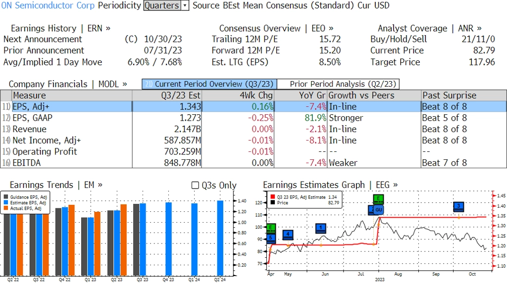Switch to Current Period Overview (Q3/23) tab
Screen dimensions: 507x284
pyautogui.click(x=209, y=84)
